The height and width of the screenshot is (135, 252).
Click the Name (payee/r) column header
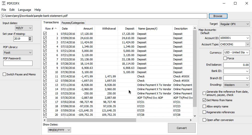click(154, 29)
